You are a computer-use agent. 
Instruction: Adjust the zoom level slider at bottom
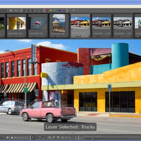tap(93, 139)
